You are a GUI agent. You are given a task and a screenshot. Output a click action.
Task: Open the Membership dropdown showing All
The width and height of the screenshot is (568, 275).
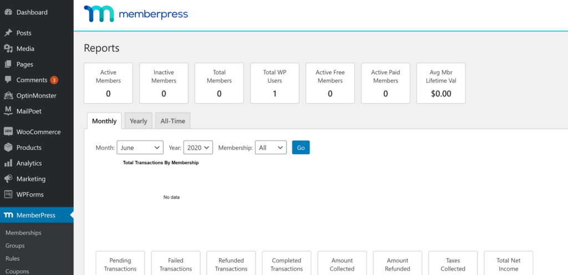tap(271, 147)
